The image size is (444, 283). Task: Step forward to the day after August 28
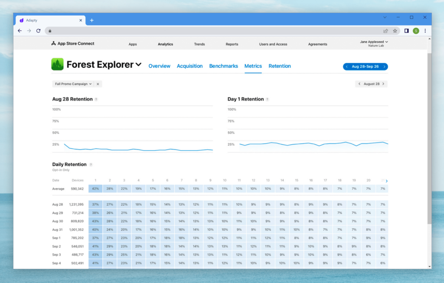pyautogui.click(x=383, y=84)
